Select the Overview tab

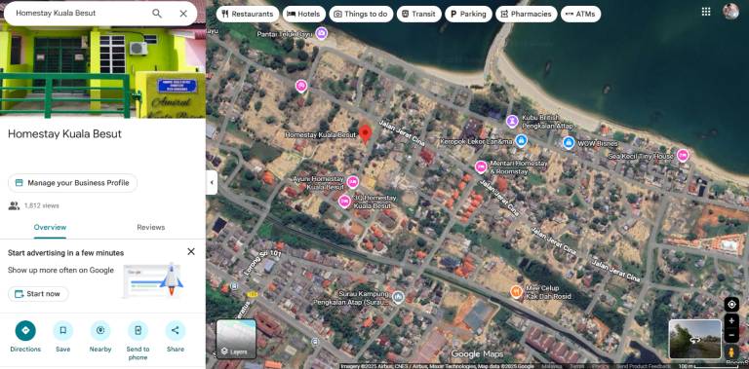50,228
